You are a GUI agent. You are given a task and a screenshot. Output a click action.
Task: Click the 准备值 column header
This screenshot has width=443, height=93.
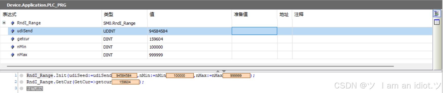pyautogui.click(x=241, y=14)
